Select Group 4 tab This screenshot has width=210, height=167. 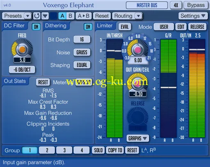coord(82,150)
